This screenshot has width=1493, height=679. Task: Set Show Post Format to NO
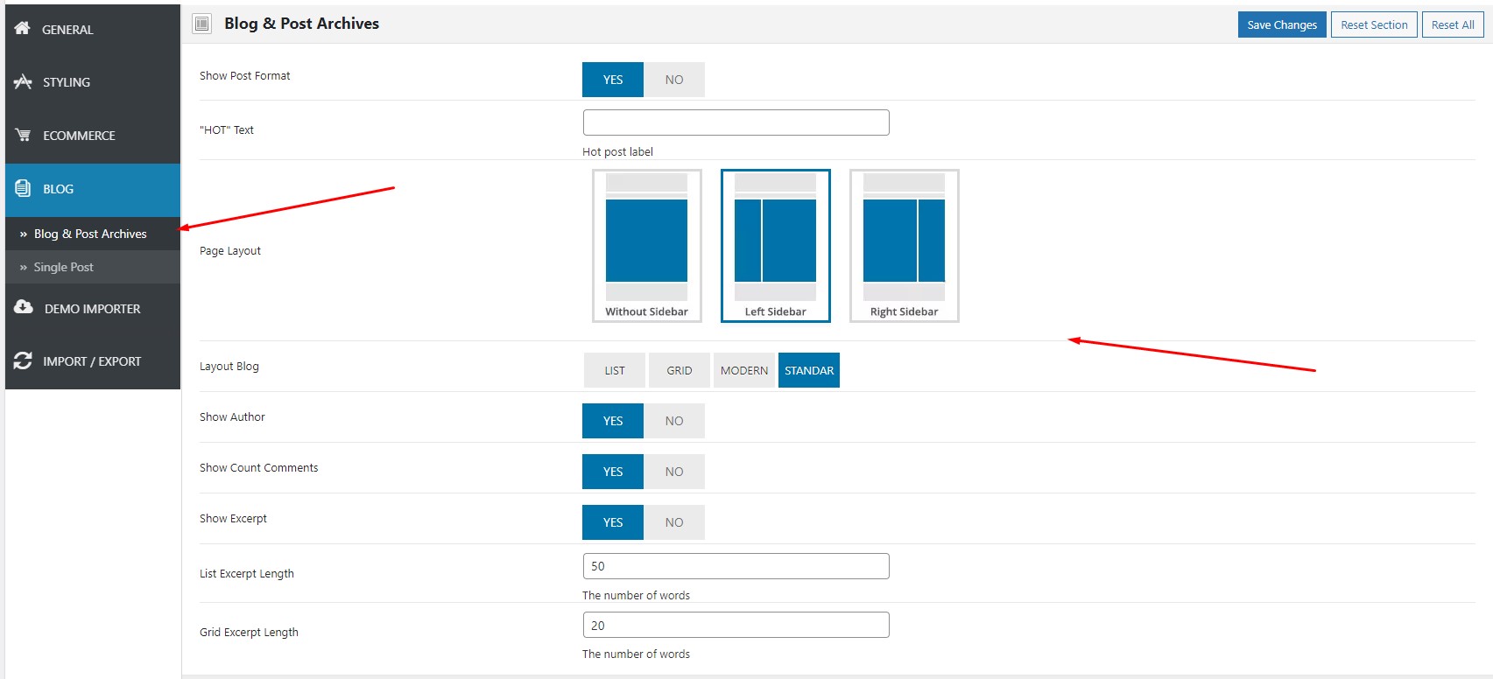[x=674, y=80]
